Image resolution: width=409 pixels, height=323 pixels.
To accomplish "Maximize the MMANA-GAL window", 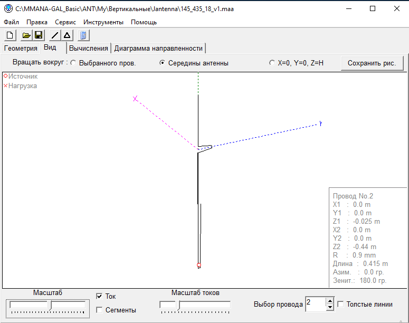I will click(373, 8).
